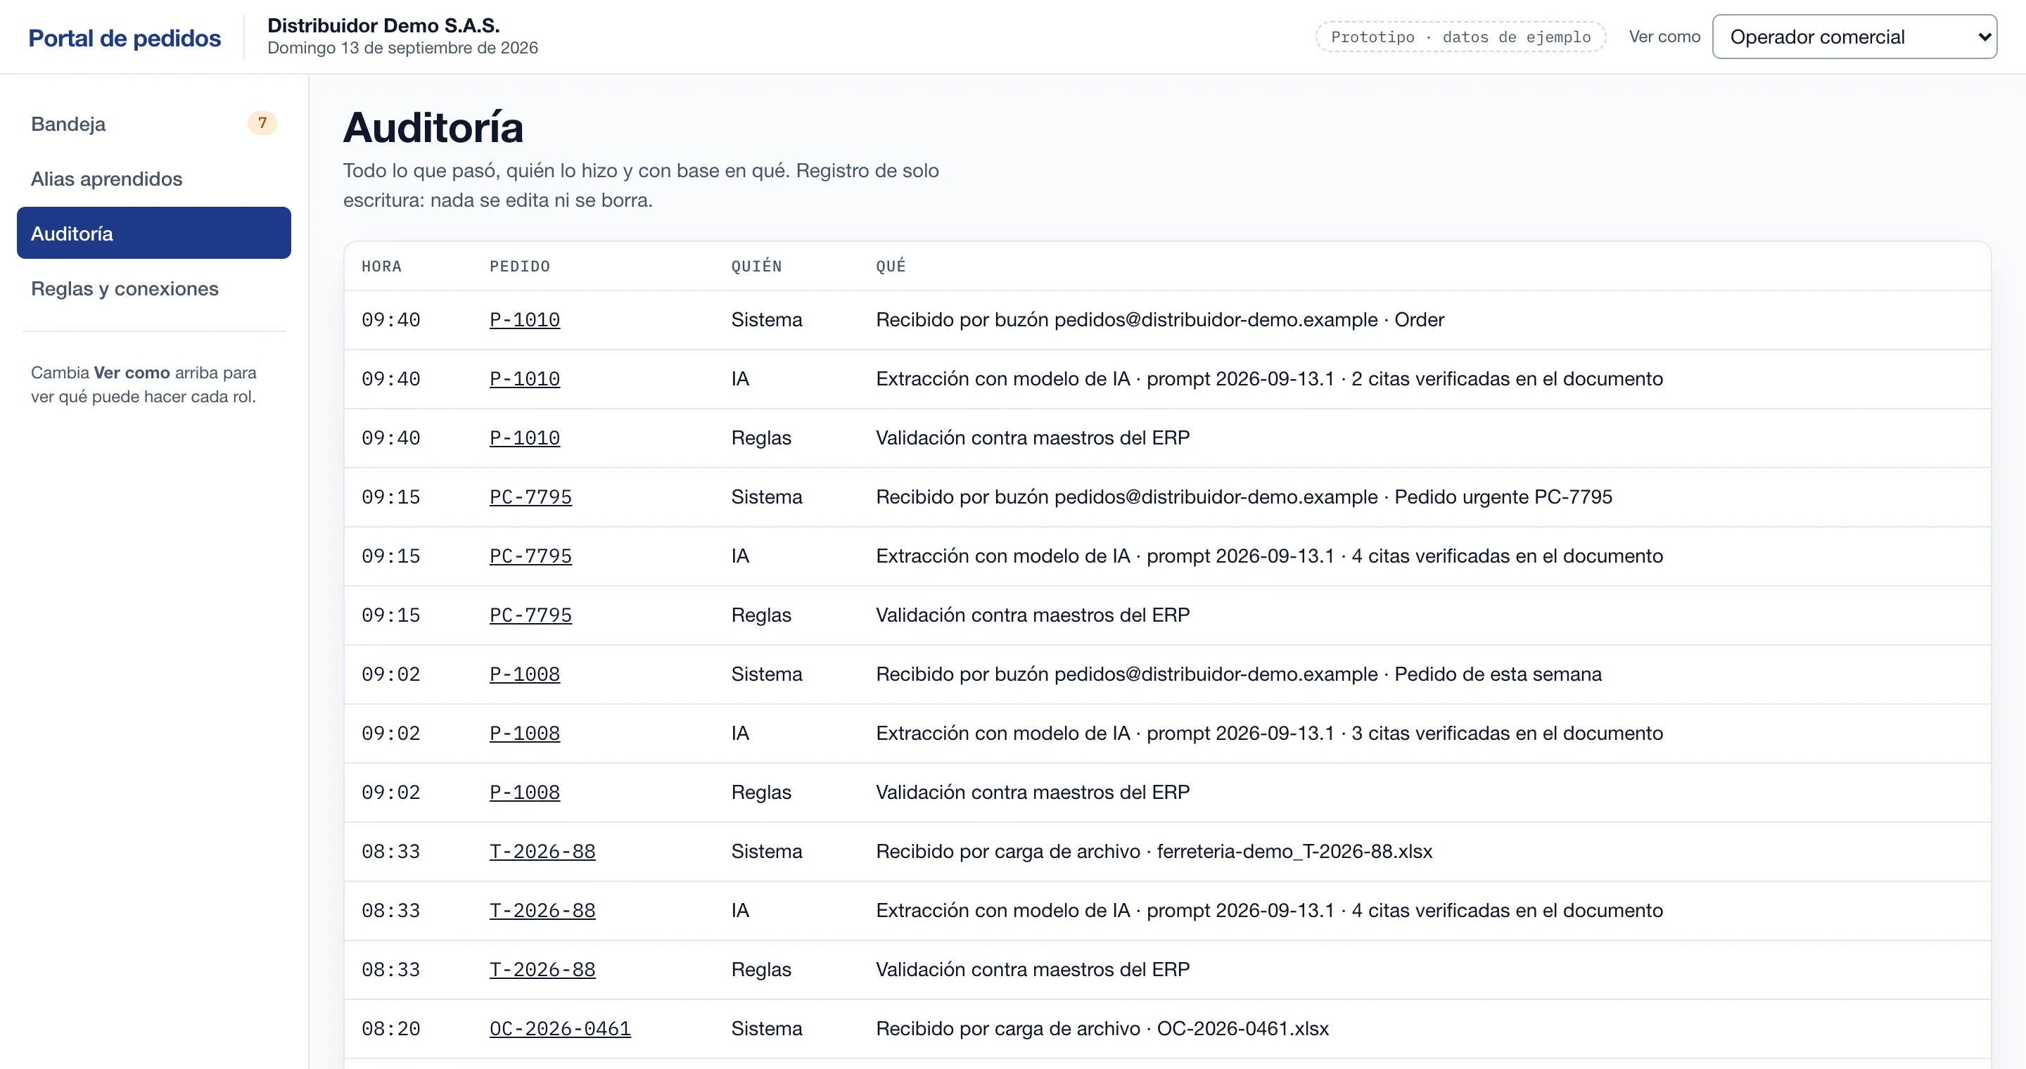
Task: Click '3 citas verificadas' extraction entry
Action: pos(1269,734)
